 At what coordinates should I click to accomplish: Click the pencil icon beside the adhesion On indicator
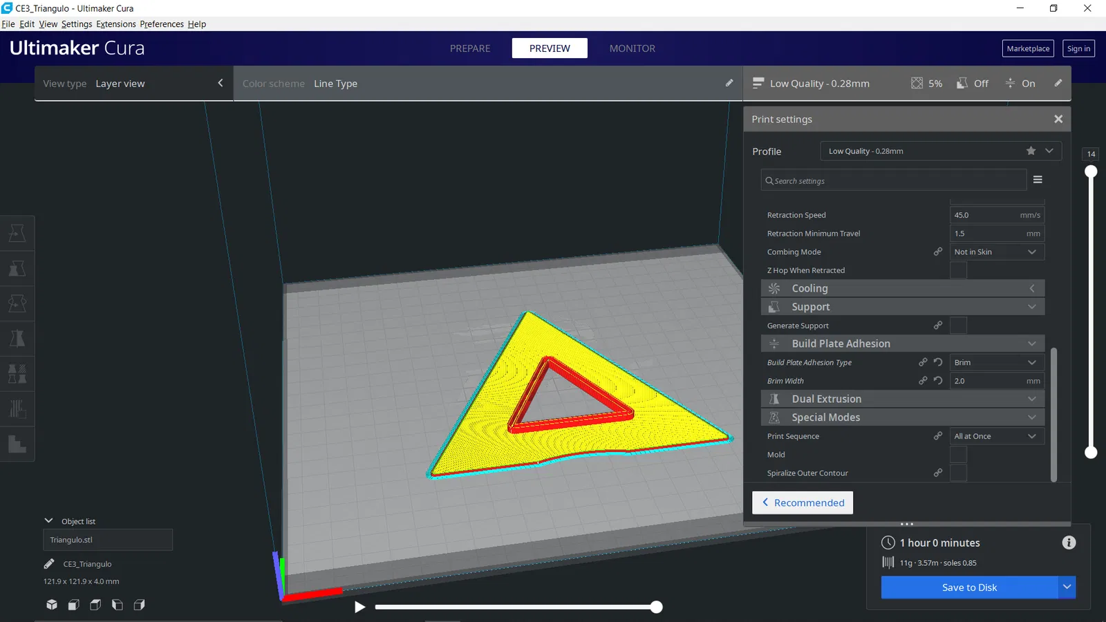[1058, 83]
